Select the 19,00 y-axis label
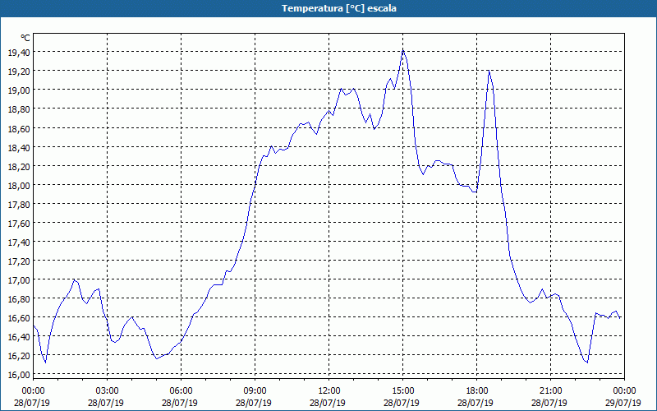The width and height of the screenshot is (657, 411). (18, 90)
